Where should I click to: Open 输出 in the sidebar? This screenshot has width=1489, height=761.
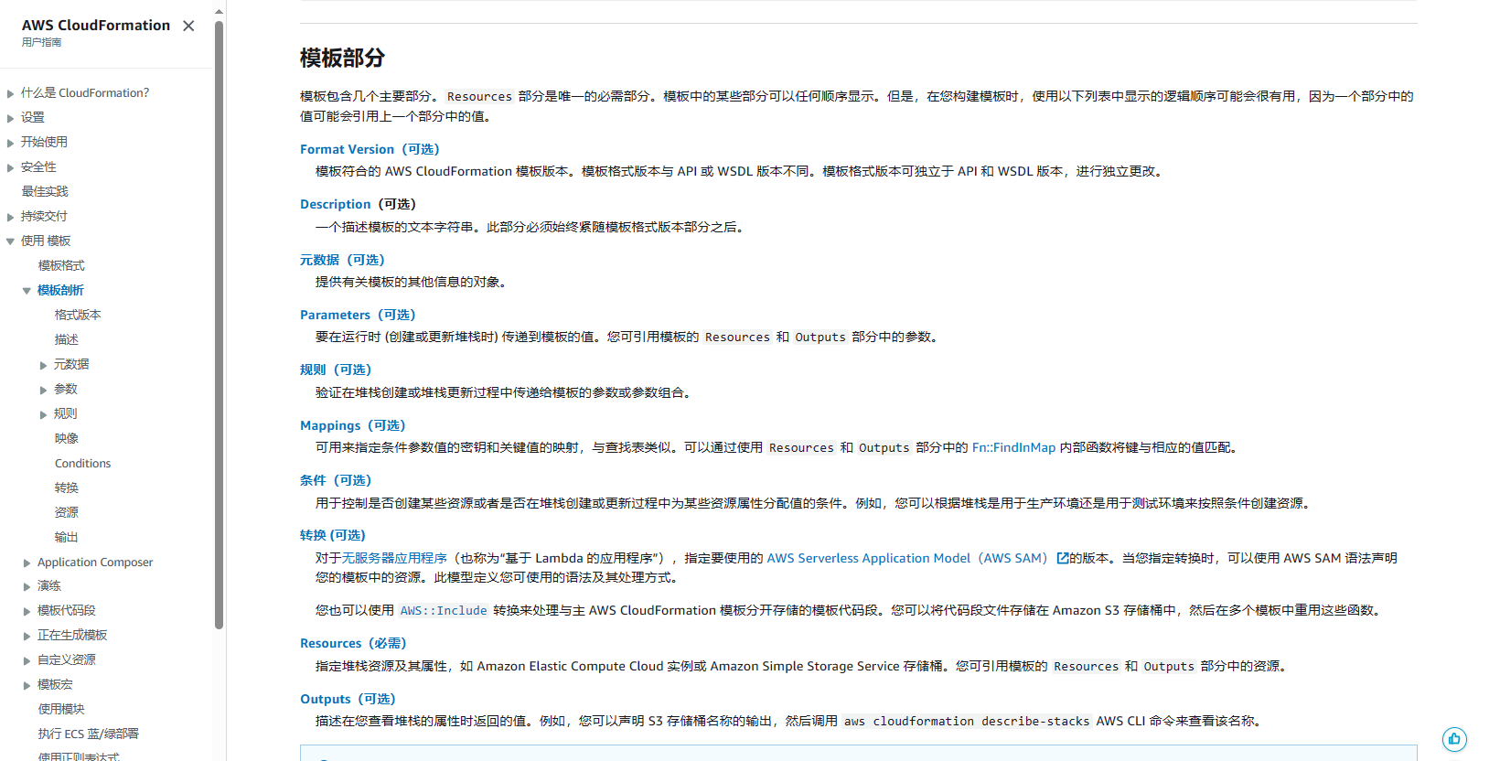coord(66,537)
